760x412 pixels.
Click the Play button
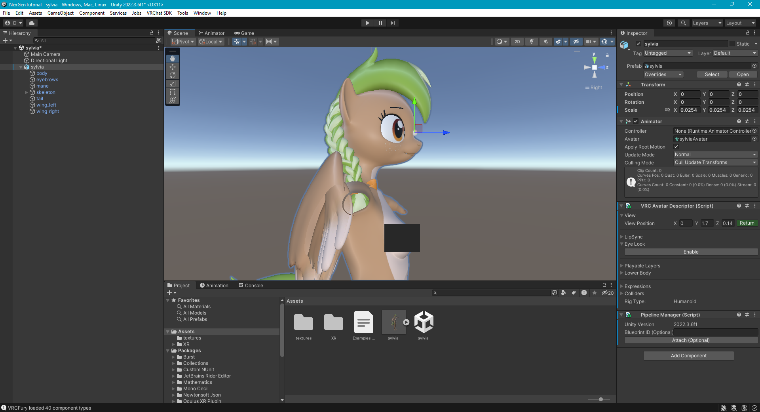(x=367, y=23)
